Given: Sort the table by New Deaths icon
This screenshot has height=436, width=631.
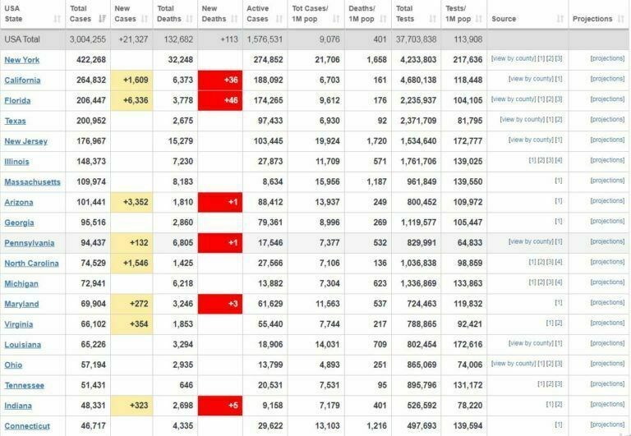Looking at the screenshot, I should click(234, 19).
